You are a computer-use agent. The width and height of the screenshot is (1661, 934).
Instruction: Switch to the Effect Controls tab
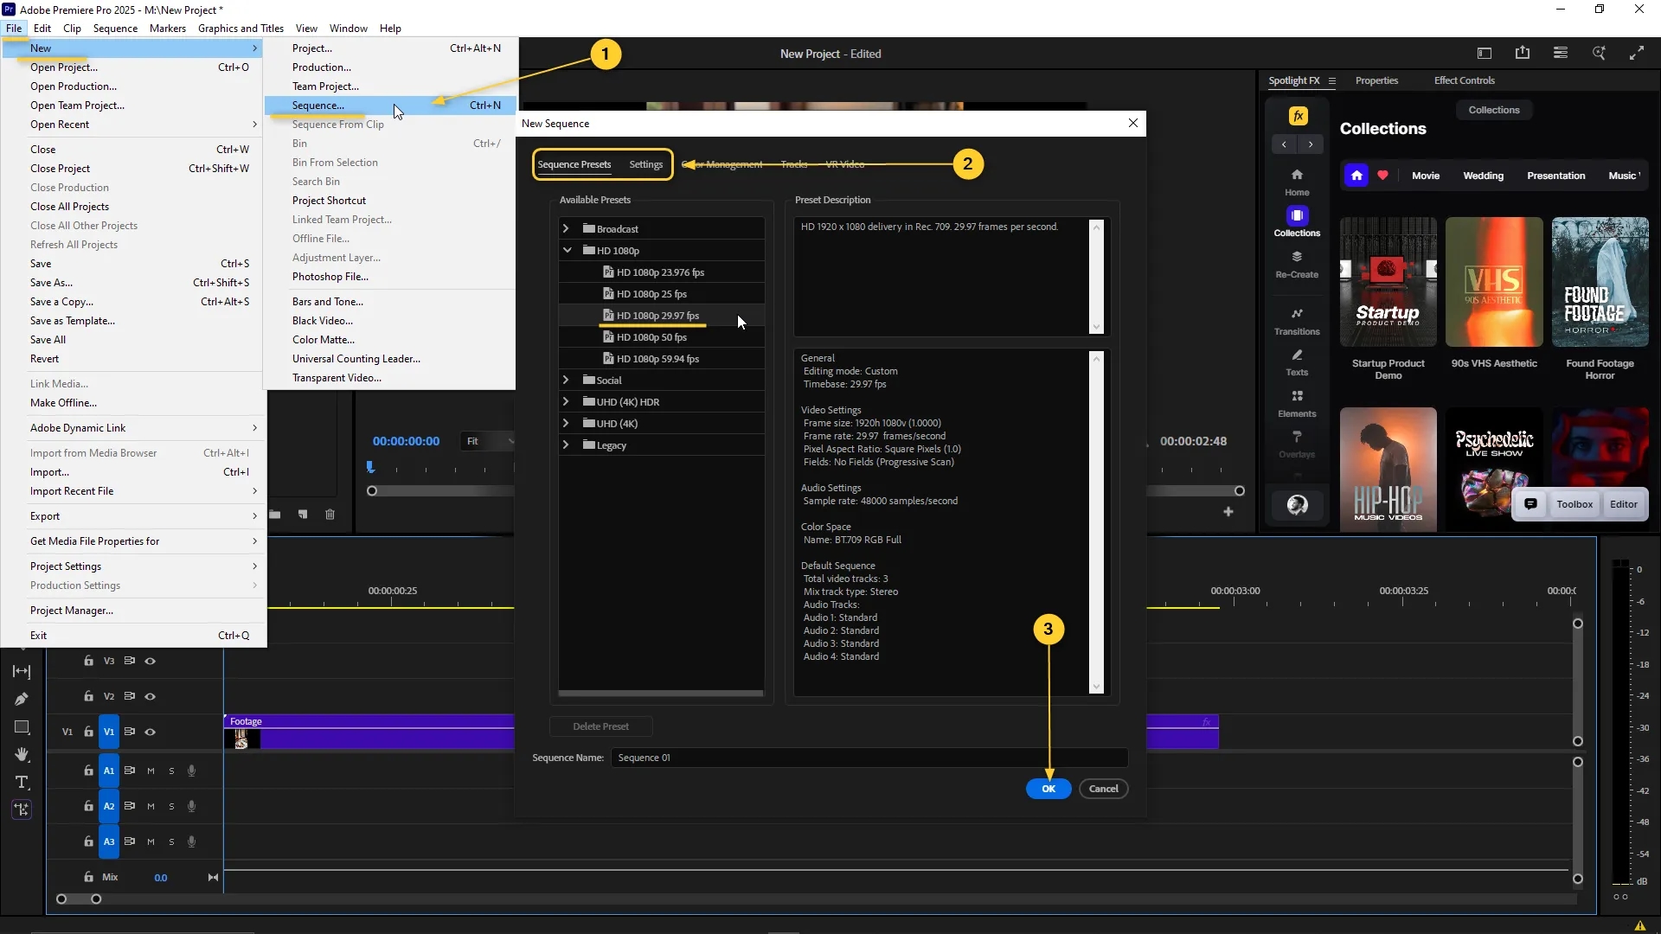tap(1464, 80)
